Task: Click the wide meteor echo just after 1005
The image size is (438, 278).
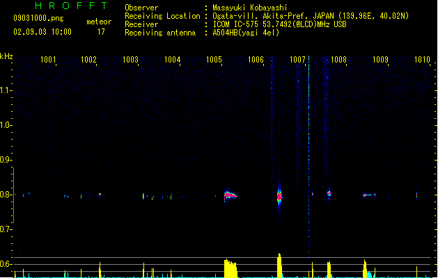Action: (230, 195)
